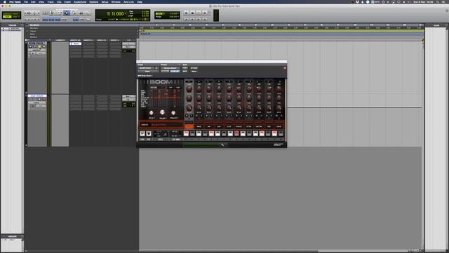Select the Scrubber tool
The height and width of the screenshot is (253, 449).
[x=74, y=13]
